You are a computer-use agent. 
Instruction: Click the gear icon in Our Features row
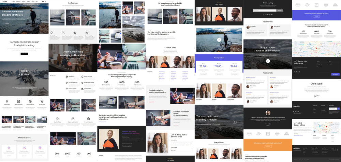tap(88, 13)
